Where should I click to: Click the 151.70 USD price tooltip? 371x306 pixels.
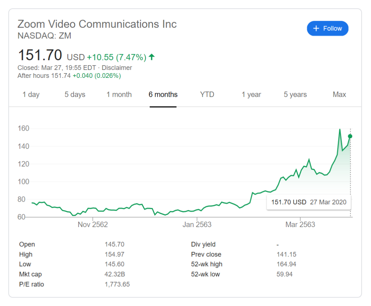coord(309,202)
